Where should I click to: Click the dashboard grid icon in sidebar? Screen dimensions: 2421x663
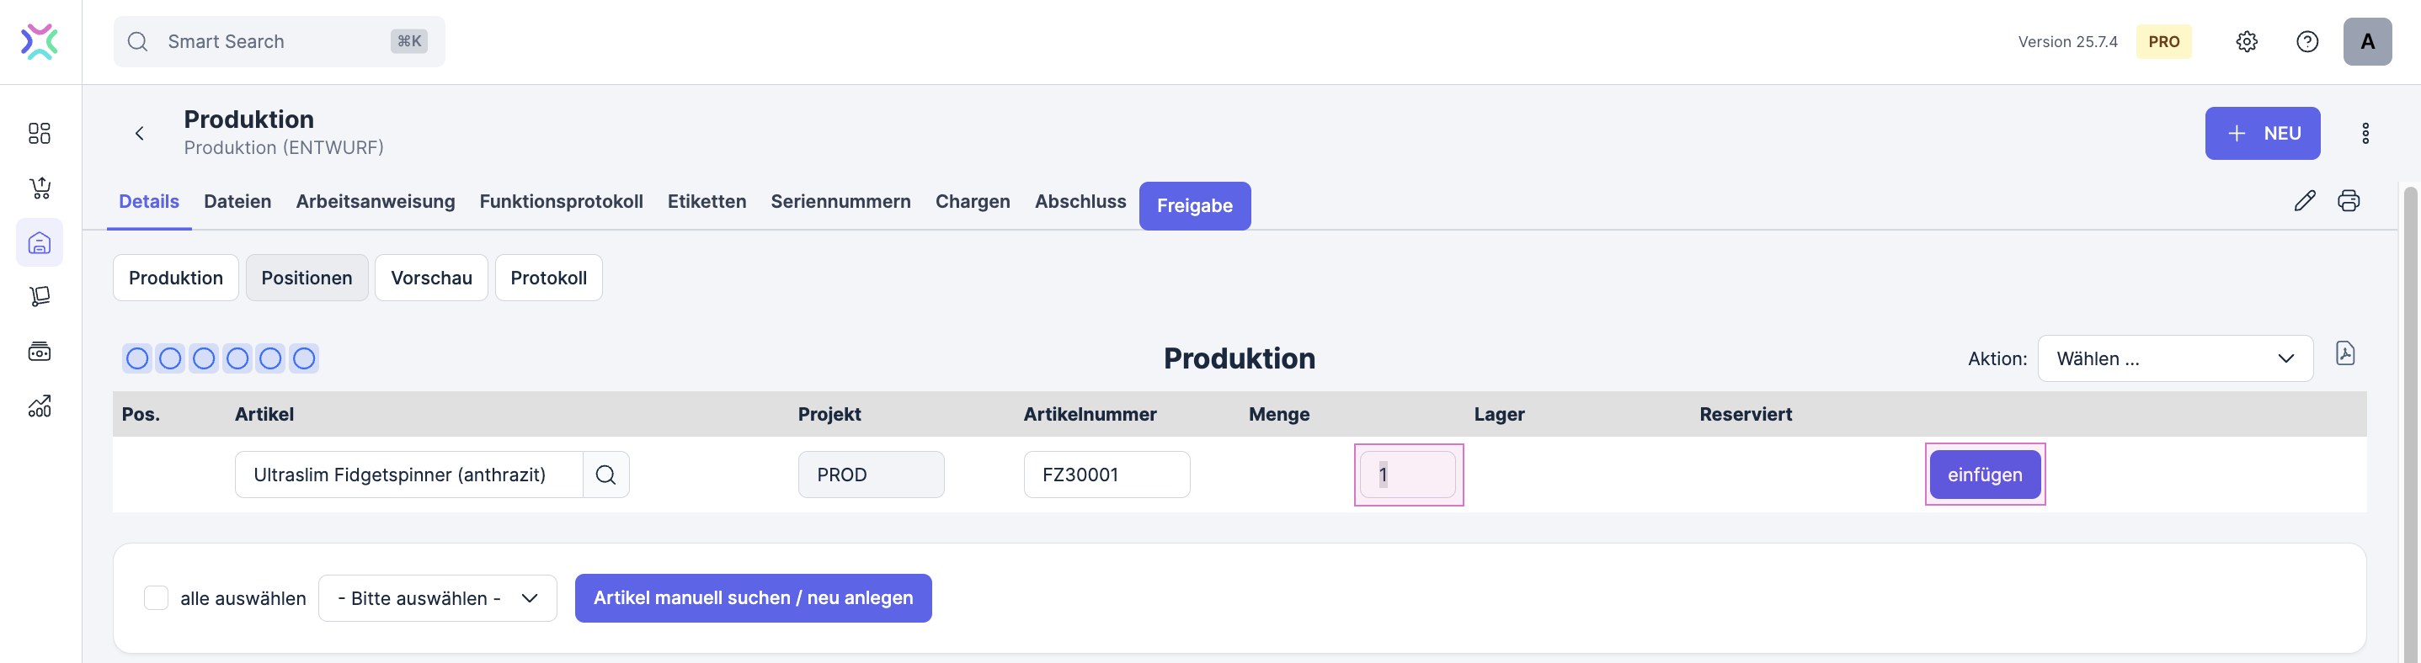click(x=40, y=133)
